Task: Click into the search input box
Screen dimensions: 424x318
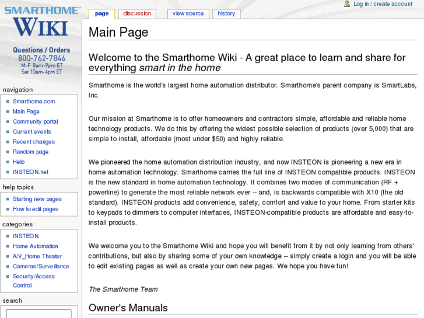Action: pos(38,314)
